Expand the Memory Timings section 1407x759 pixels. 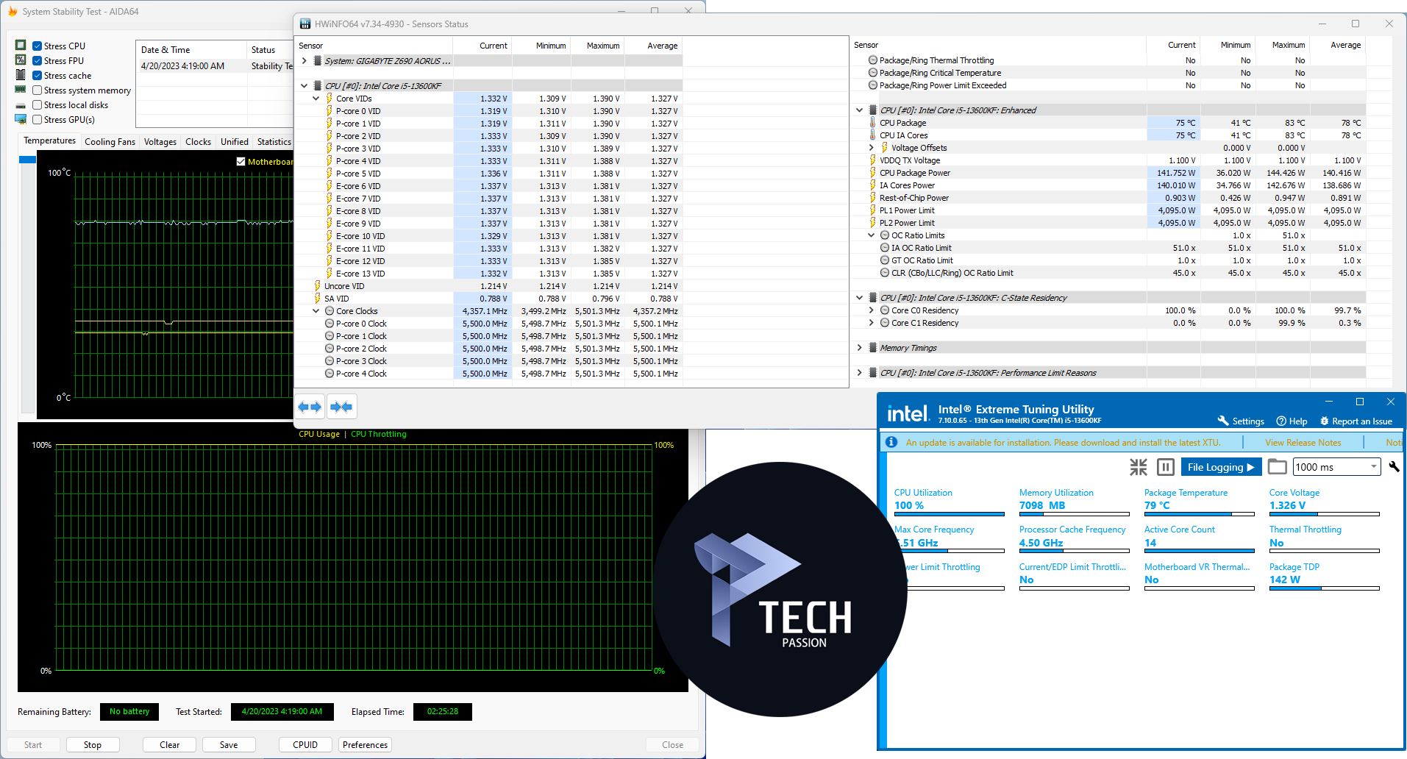coord(859,348)
